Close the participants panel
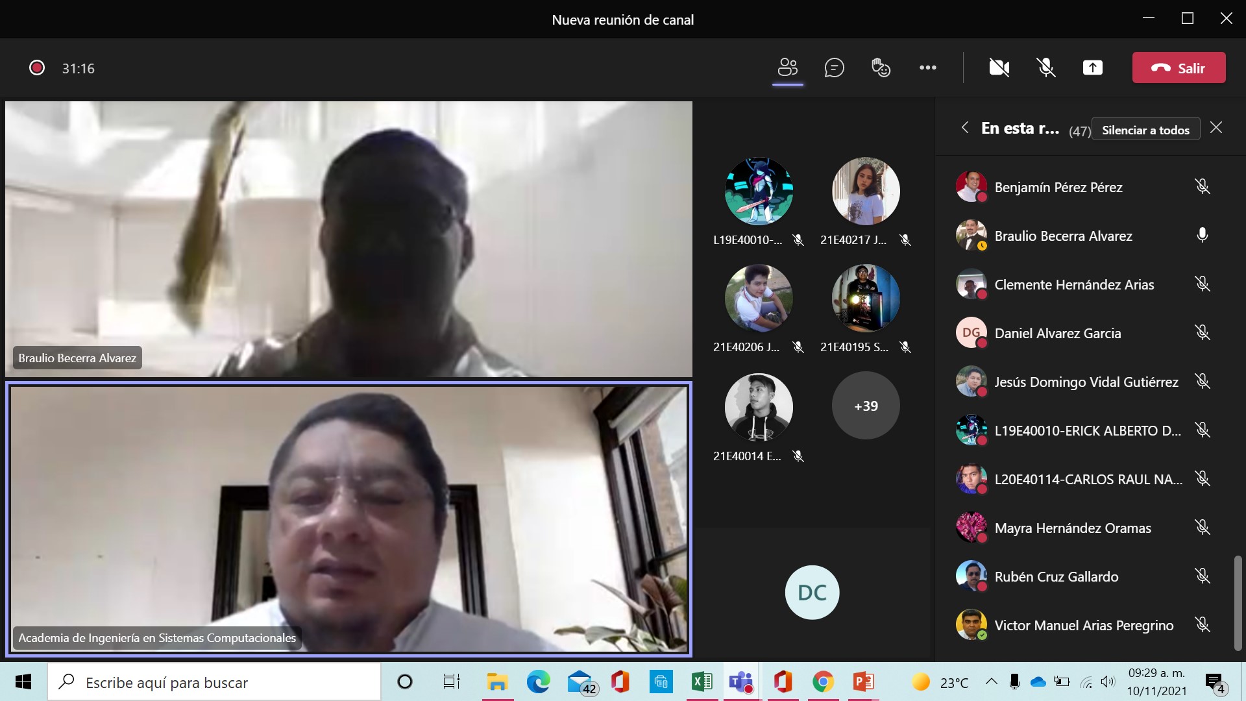 click(1217, 128)
